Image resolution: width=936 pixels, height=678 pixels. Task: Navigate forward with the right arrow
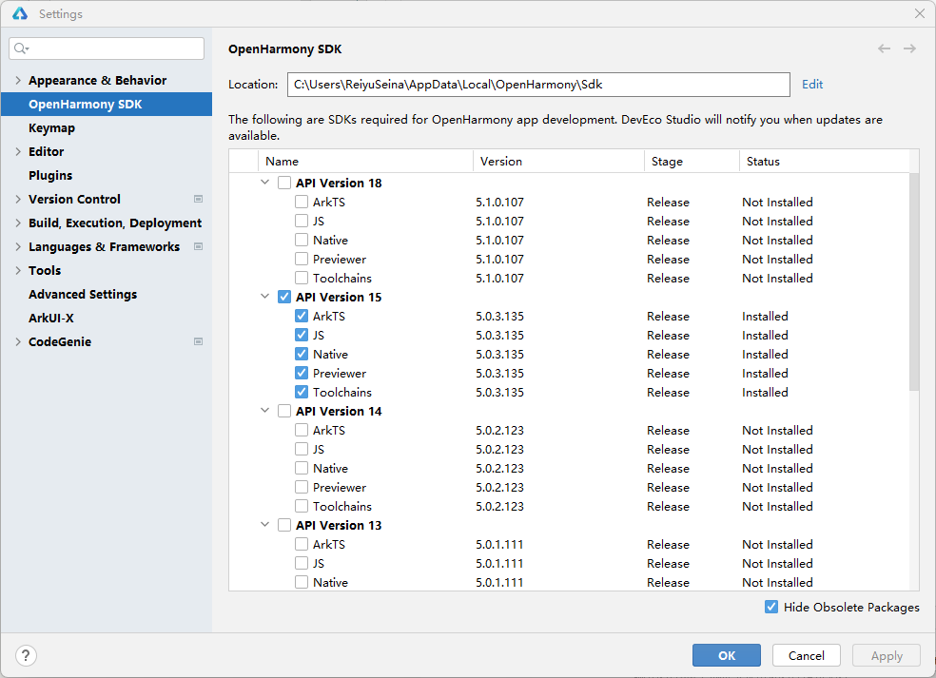point(909,48)
